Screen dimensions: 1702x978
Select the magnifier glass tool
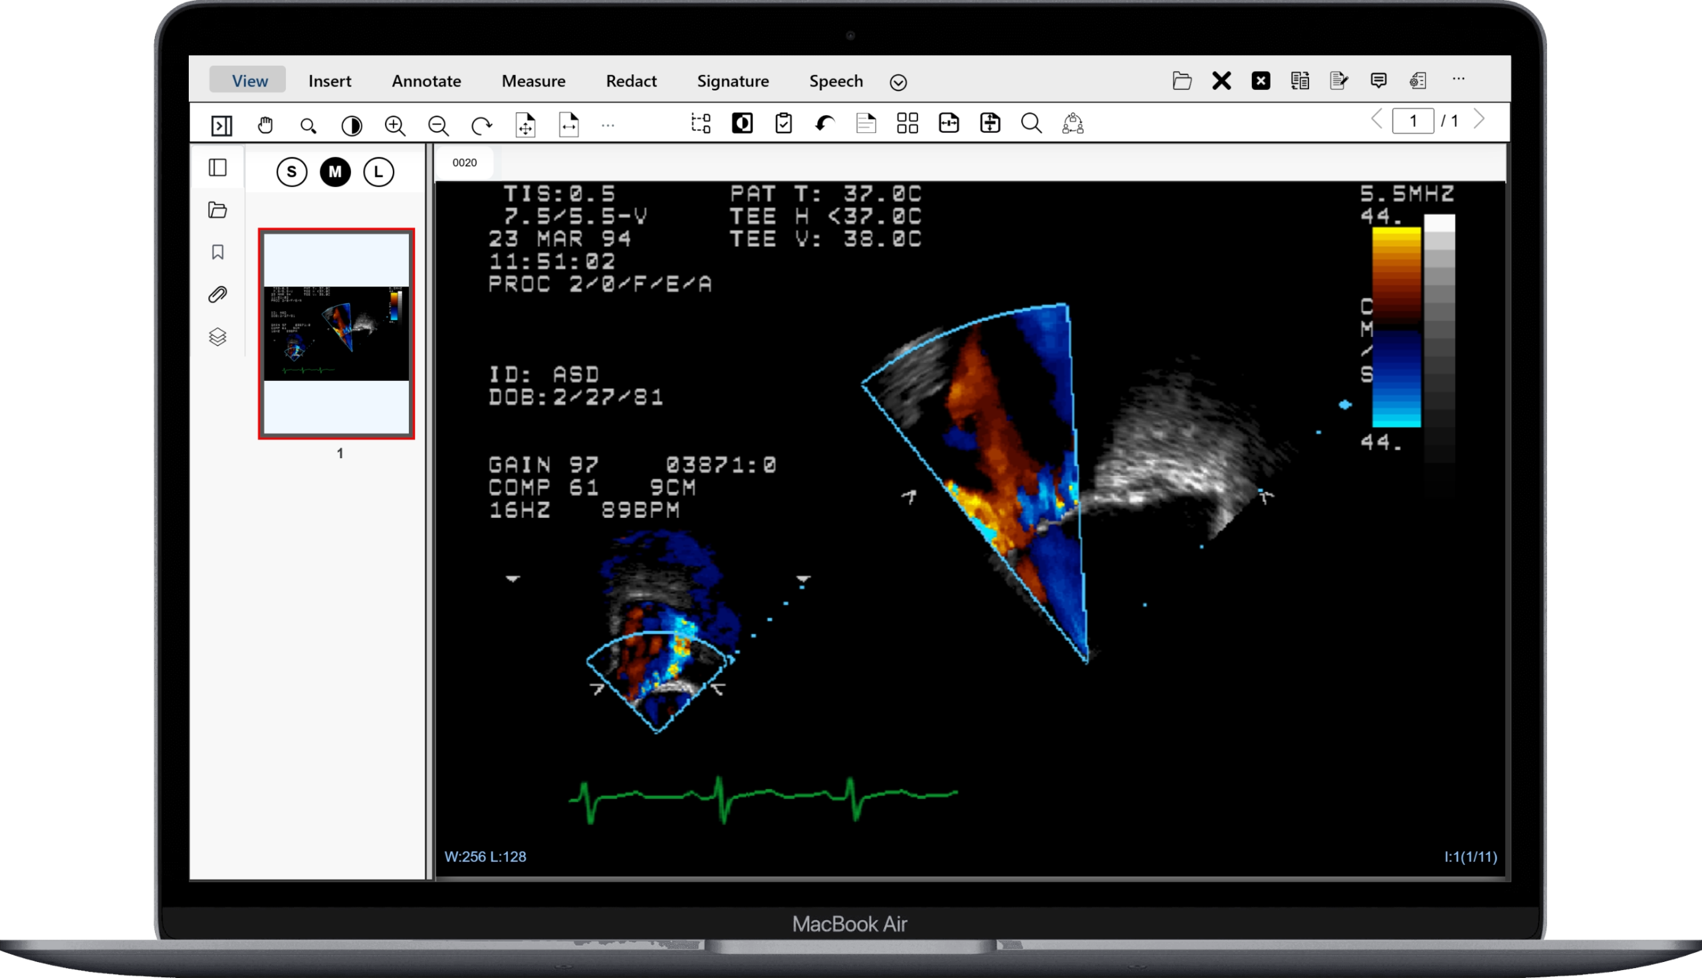click(308, 126)
